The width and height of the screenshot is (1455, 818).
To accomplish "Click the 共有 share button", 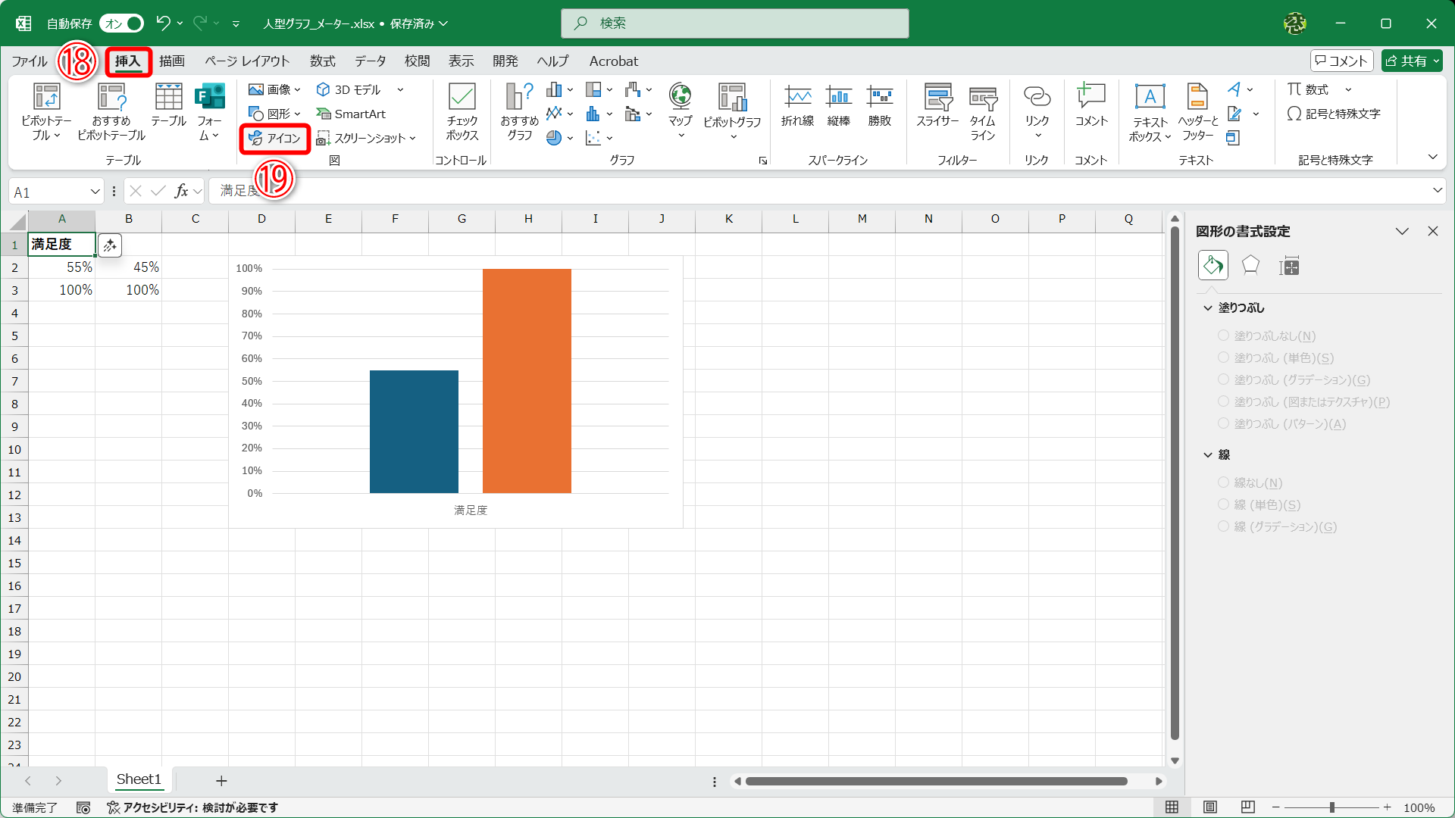I will (1410, 61).
